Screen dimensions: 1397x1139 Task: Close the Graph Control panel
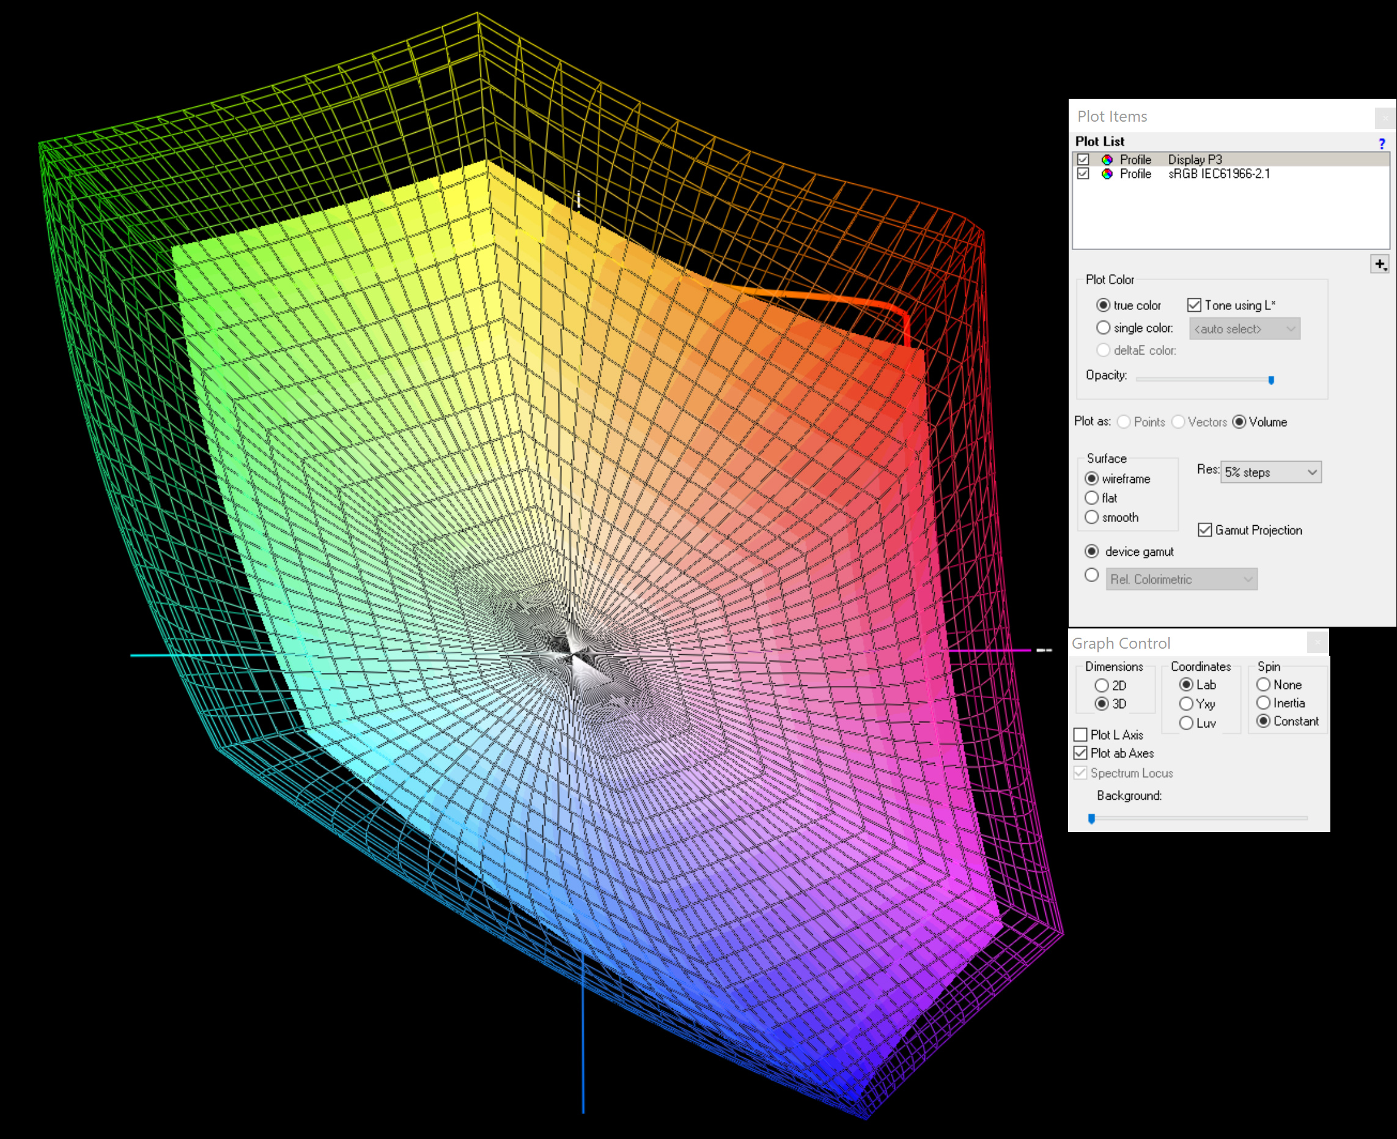tap(1317, 643)
